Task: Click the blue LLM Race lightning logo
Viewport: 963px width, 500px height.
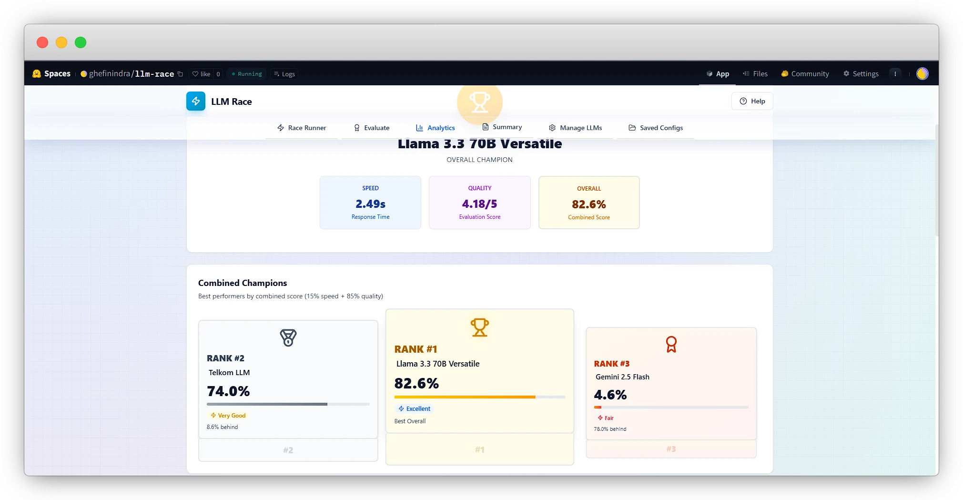Action: pos(195,101)
